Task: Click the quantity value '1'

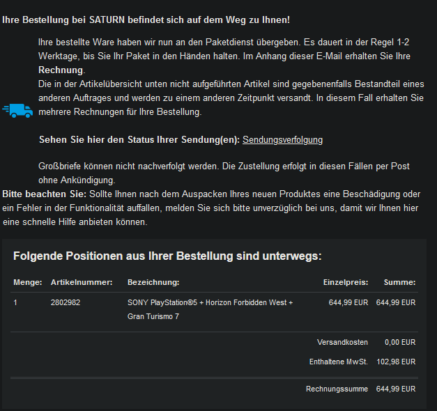Action: click(x=15, y=302)
